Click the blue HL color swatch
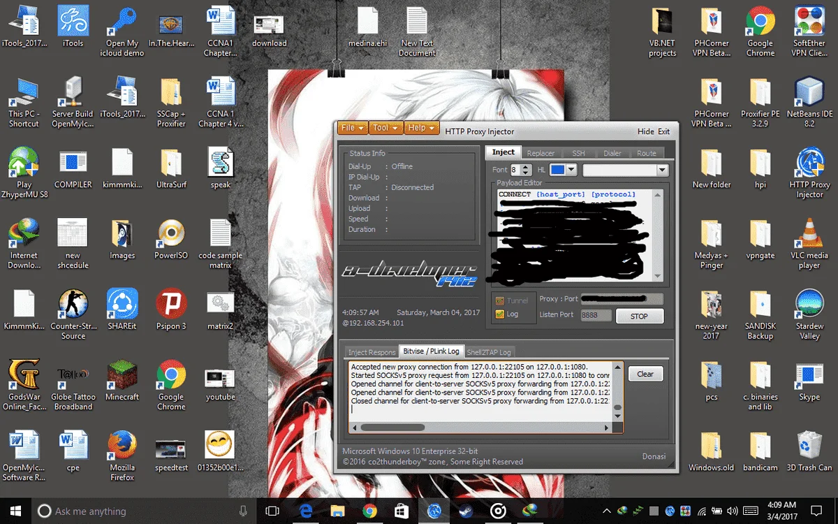The width and height of the screenshot is (838, 524). (x=558, y=170)
